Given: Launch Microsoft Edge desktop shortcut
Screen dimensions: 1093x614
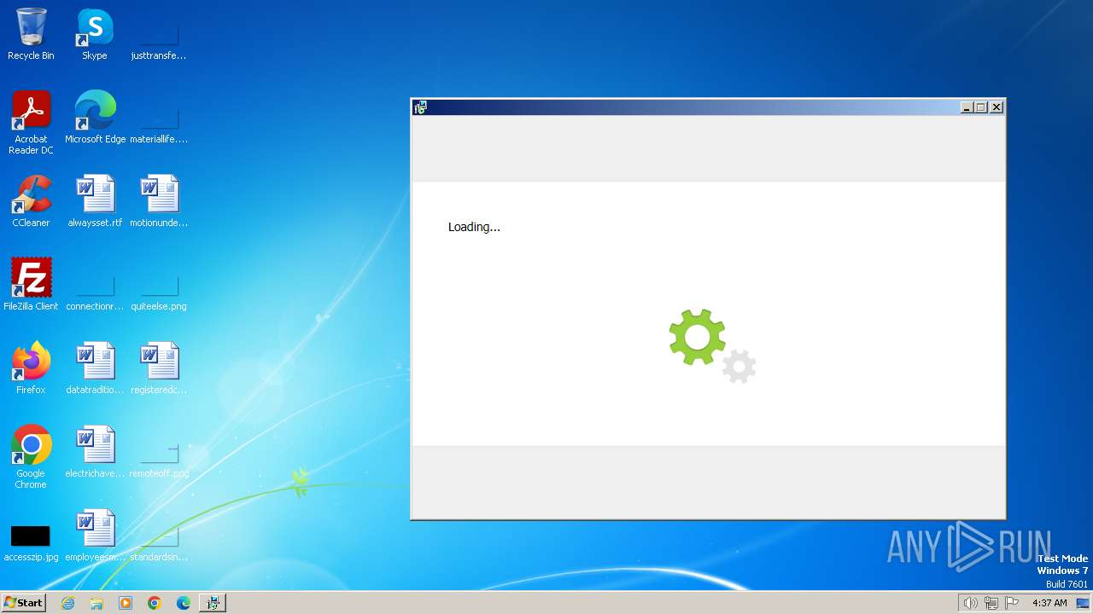Looking at the screenshot, I should point(95,118).
